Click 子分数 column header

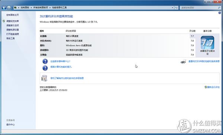coord(192,31)
